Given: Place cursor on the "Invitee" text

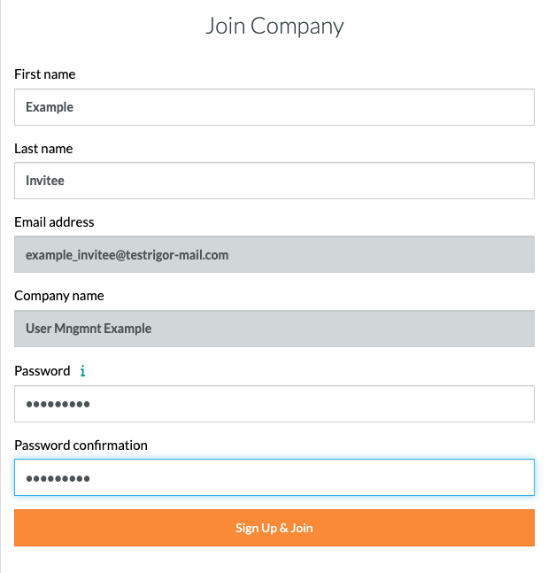Looking at the screenshot, I should (x=45, y=181).
